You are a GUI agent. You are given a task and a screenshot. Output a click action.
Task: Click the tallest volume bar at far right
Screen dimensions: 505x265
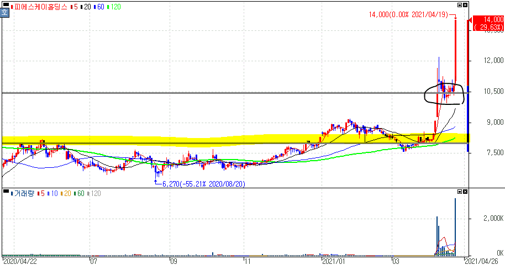(455, 227)
